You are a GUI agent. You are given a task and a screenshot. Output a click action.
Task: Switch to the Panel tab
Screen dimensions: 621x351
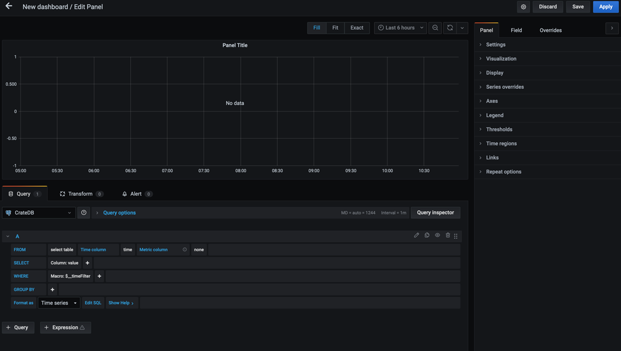click(486, 30)
